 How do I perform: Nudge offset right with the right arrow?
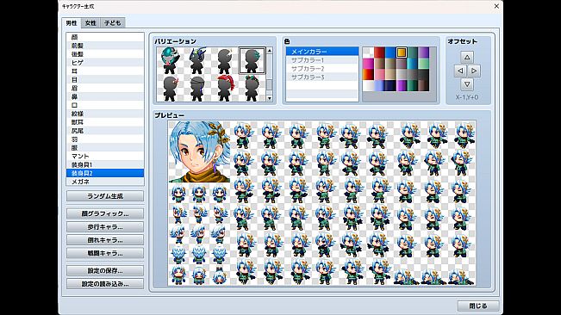[x=474, y=71]
